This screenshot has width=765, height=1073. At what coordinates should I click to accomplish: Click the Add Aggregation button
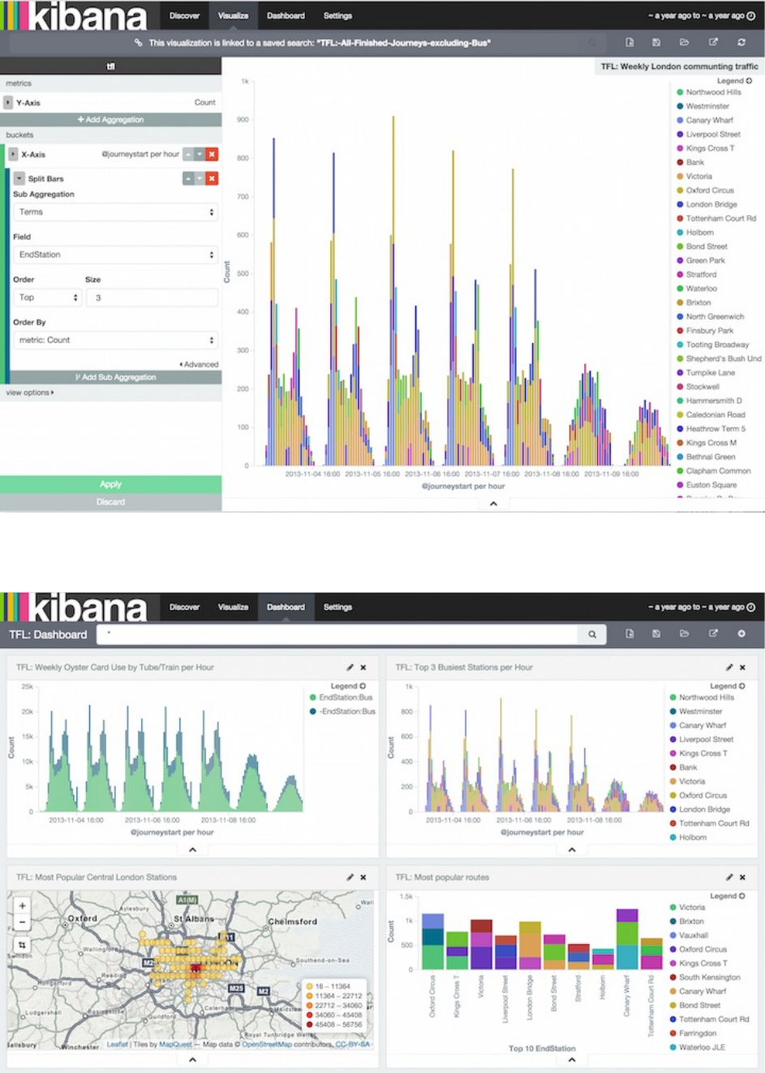click(111, 120)
